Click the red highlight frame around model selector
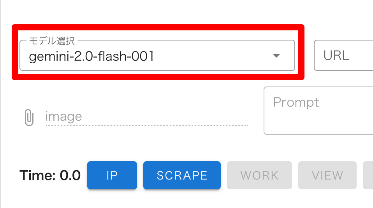Image resolution: width=373 pixels, height=208 pixels. point(158,27)
